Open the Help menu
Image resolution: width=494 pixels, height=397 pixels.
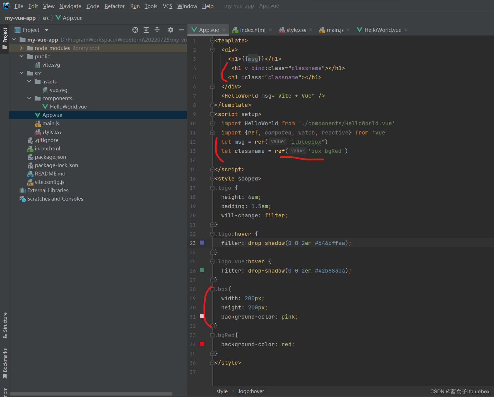(208, 6)
